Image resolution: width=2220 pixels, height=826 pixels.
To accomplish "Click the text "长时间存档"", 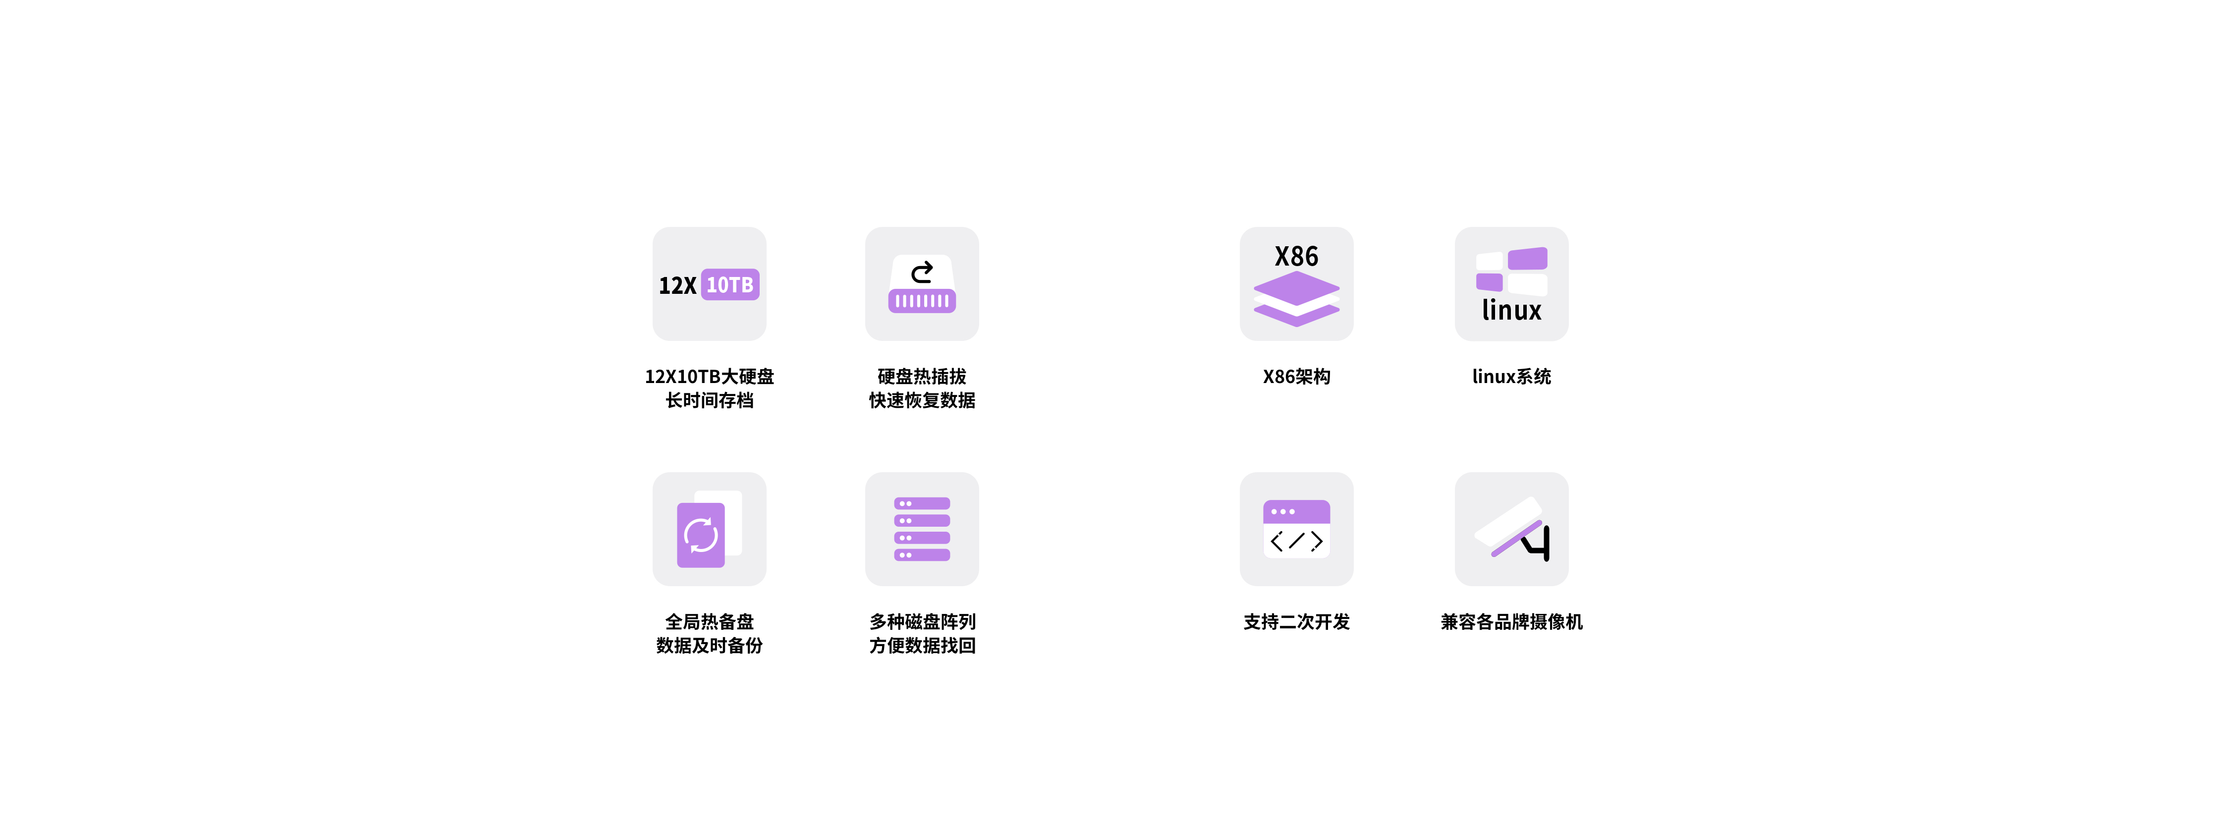I will click(x=709, y=400).
